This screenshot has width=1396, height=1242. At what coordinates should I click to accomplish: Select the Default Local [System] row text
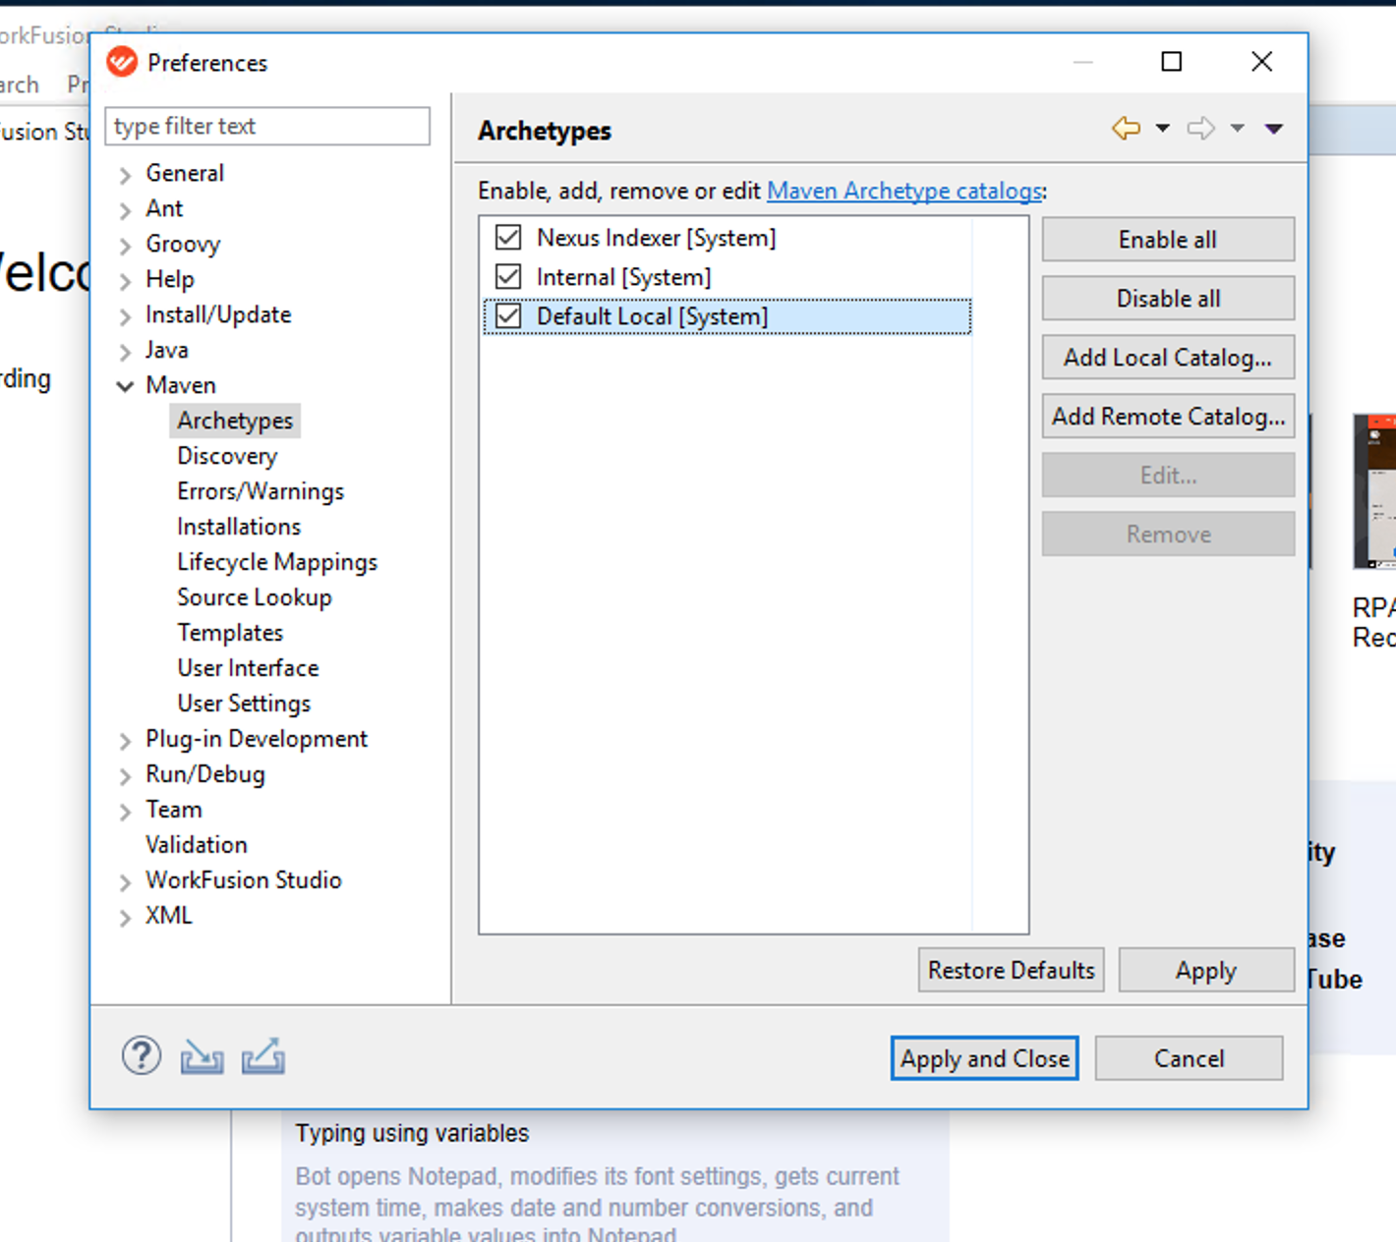[x=653, y=316]
